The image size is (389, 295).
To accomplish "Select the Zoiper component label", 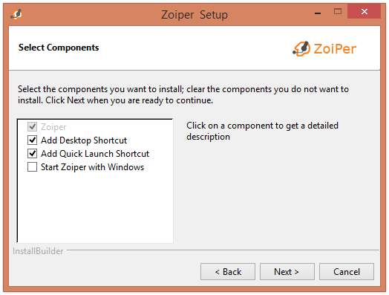I will point(53,127).
